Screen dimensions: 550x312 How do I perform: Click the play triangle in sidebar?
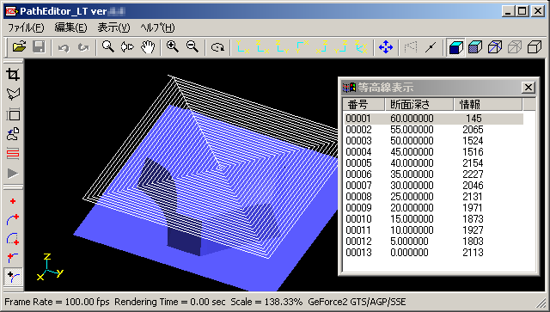point(13,173)
